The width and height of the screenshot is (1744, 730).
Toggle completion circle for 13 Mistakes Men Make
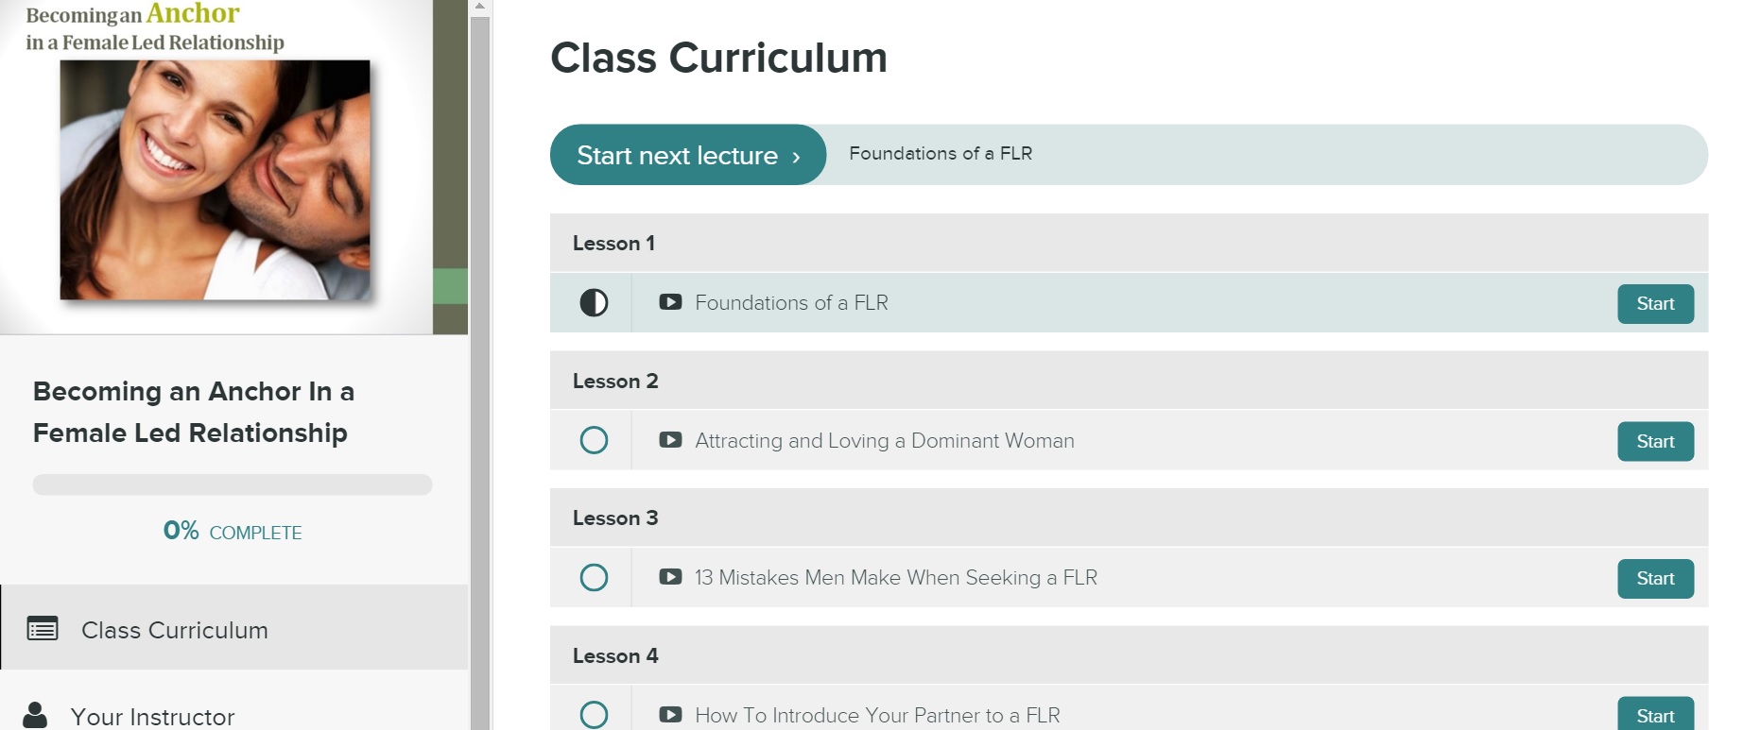coord(594,577)
